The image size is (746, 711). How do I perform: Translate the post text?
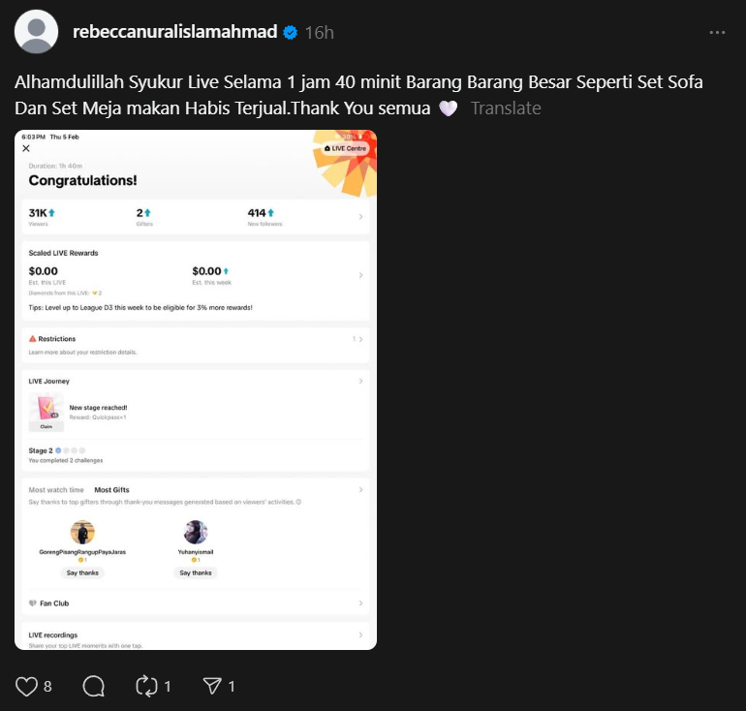tap(506, 108)
